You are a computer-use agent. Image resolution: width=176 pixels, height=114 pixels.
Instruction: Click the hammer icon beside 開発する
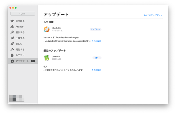tap(12, 49)
